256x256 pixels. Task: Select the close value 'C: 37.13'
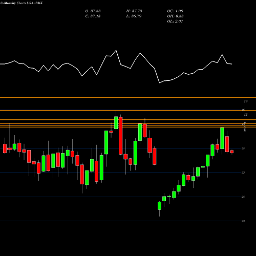pos(93,16)
